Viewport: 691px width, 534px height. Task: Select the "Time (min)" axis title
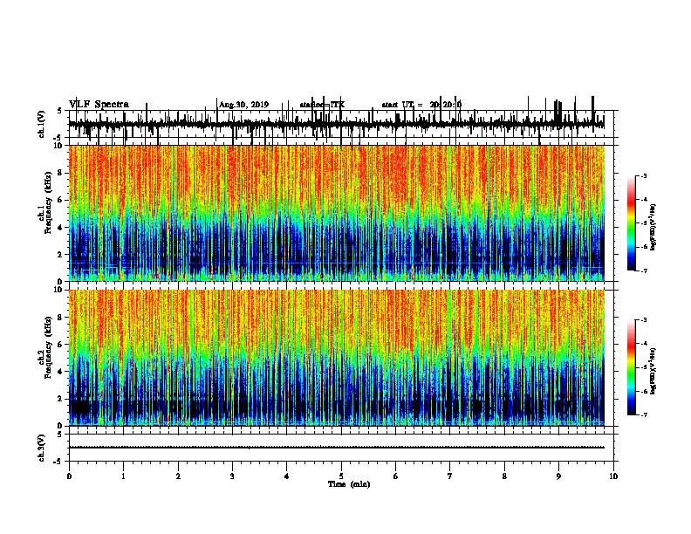[349, 484]
